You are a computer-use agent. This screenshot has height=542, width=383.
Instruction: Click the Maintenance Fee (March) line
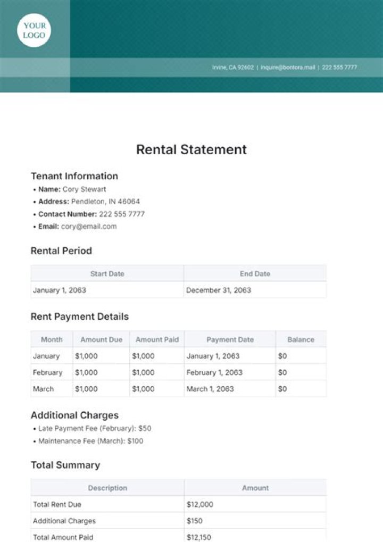[x=90, y=441]
